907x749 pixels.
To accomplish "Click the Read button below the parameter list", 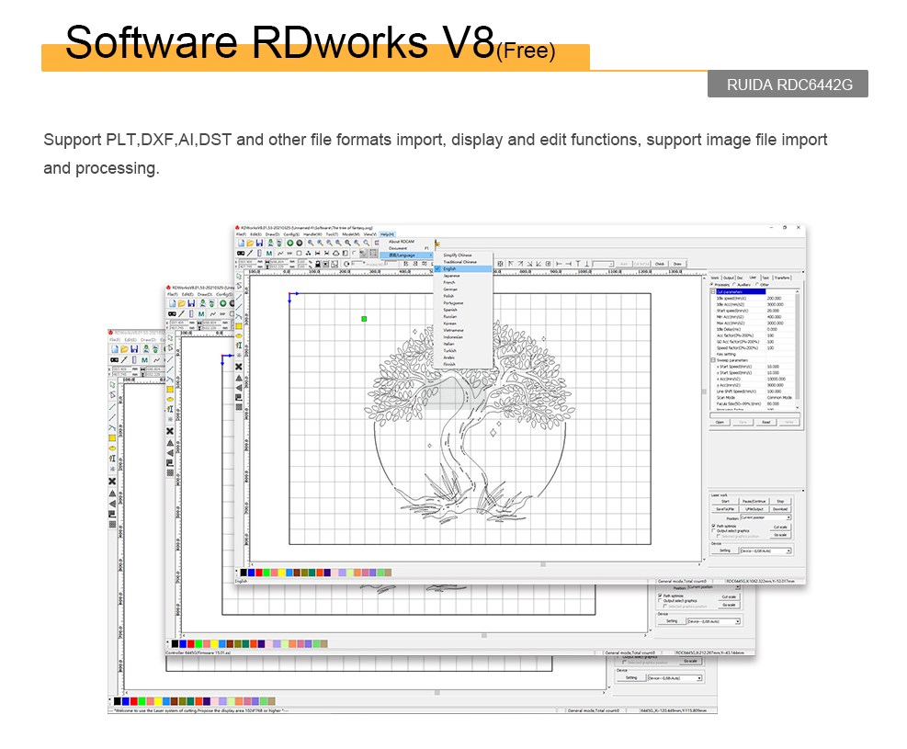I will tap(765, 422).
